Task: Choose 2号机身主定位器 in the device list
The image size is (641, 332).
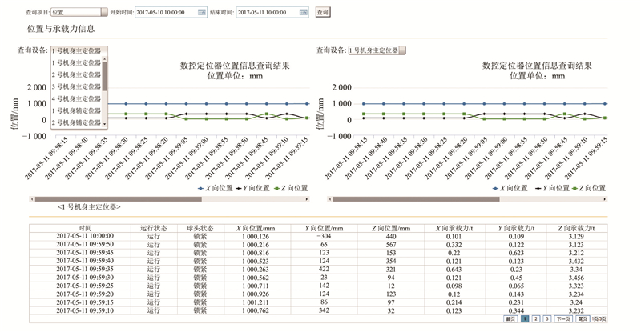Action: 76,74
